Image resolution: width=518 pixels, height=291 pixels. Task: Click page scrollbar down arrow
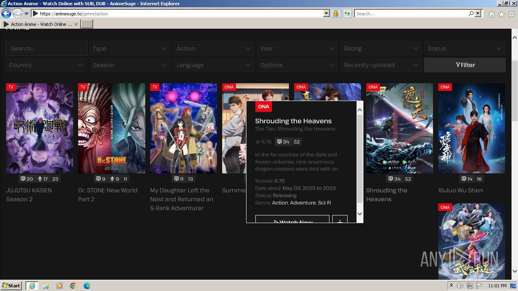point(515,271)
